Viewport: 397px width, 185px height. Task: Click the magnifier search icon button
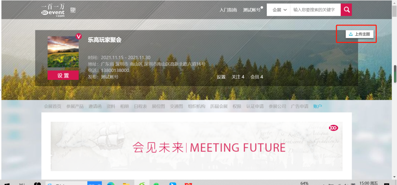[x=346, y=10]
